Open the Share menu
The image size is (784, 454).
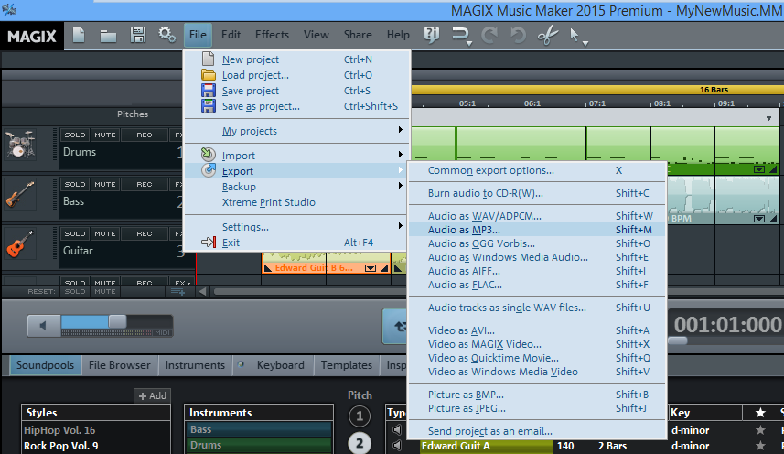(358, 35)
